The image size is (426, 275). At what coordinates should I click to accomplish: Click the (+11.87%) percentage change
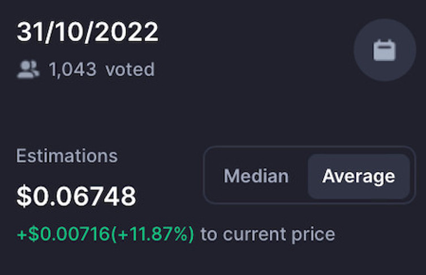pyautogui.click(x=152, y=234)
